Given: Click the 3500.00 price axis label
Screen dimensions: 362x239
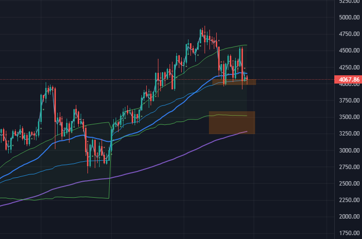Looking at the screenshot, I should 349,117.
